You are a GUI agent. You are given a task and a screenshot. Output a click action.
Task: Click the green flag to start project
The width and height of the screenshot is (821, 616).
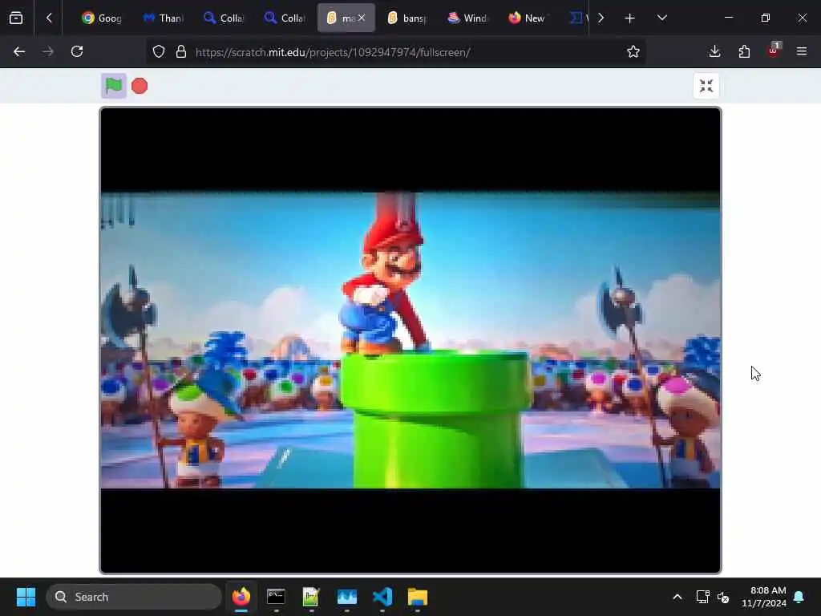point(114,85)
